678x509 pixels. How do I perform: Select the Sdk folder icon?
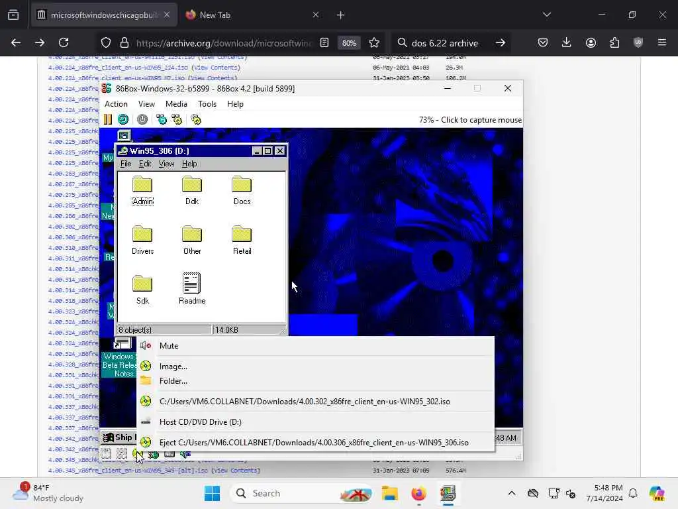[x=142, y=290]
